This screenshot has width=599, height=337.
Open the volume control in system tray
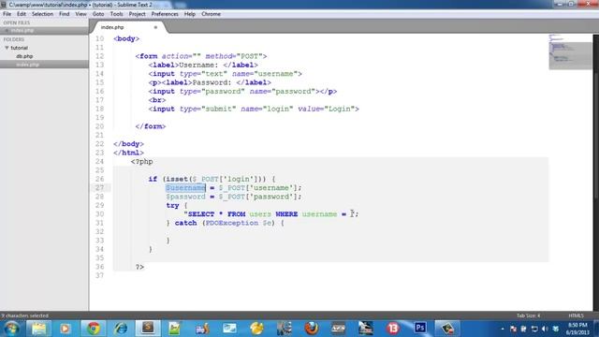tap(545, 329)
